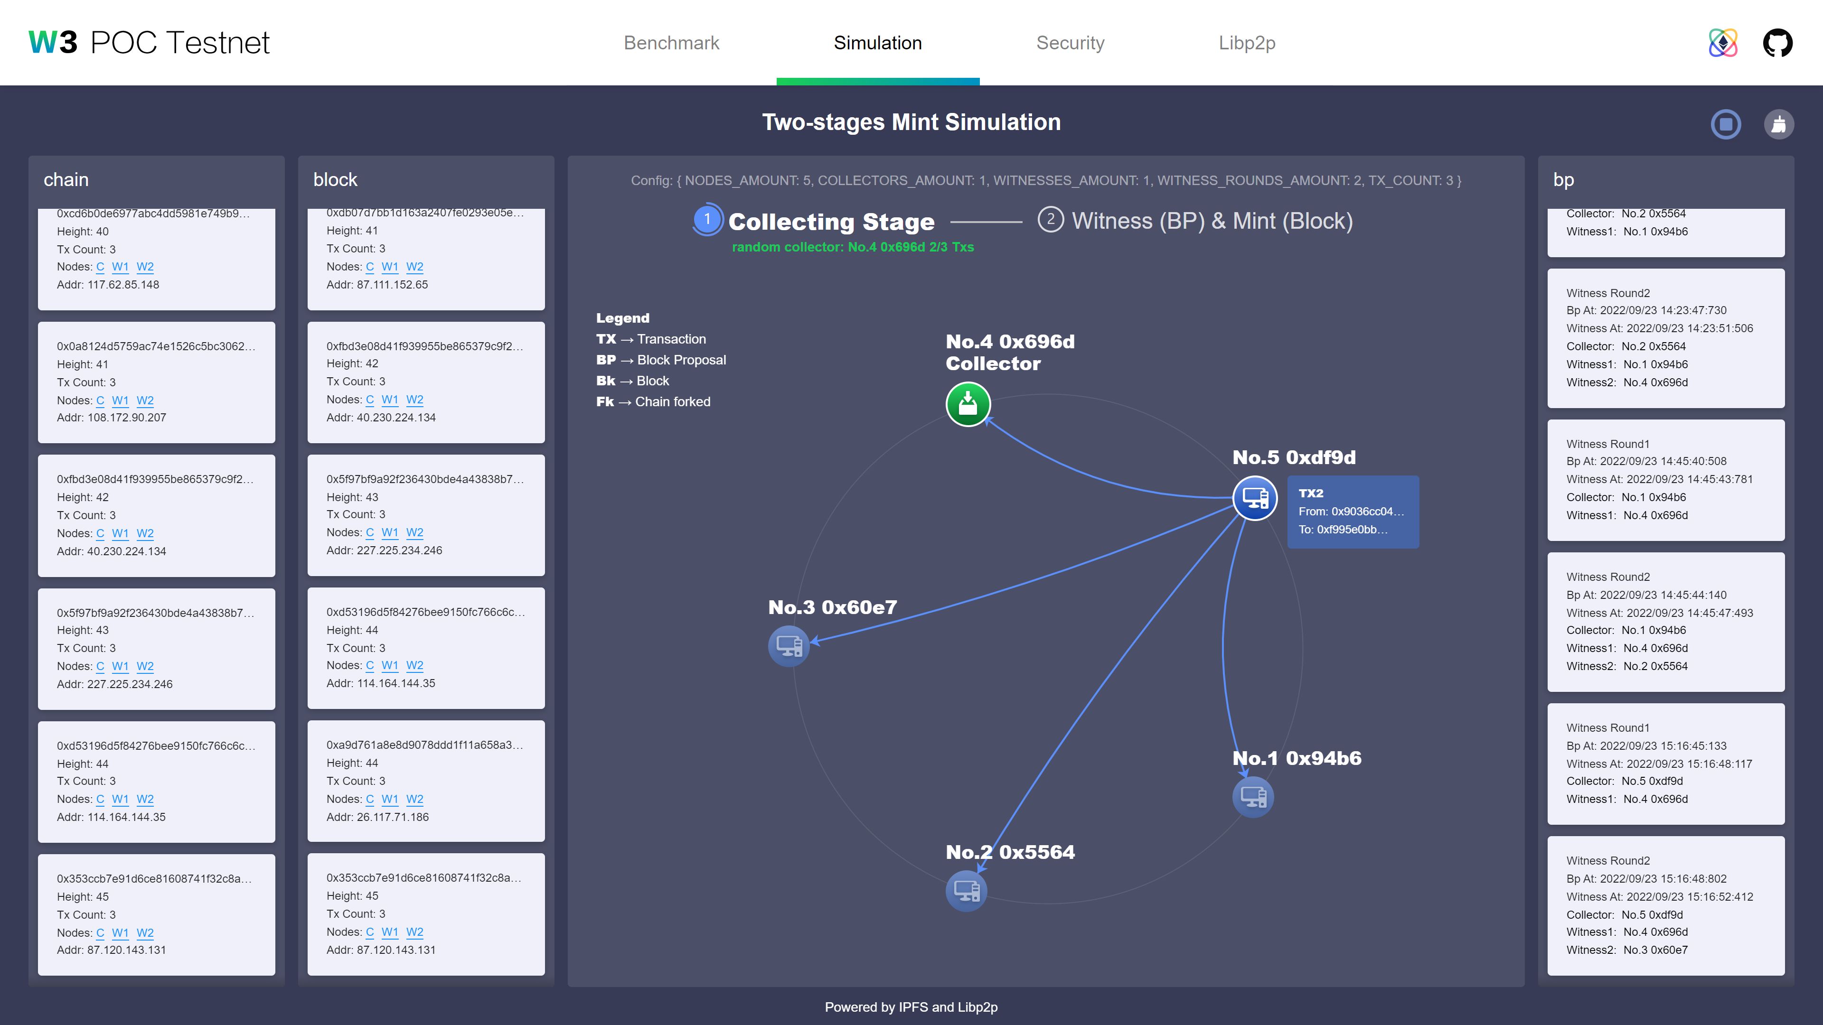The width and height of the screenshot is (1823, 1025).
Task: Click chain hash 0x0a8124d5759ac74e1526c5bc3062
Action: (x=156, y=346)
